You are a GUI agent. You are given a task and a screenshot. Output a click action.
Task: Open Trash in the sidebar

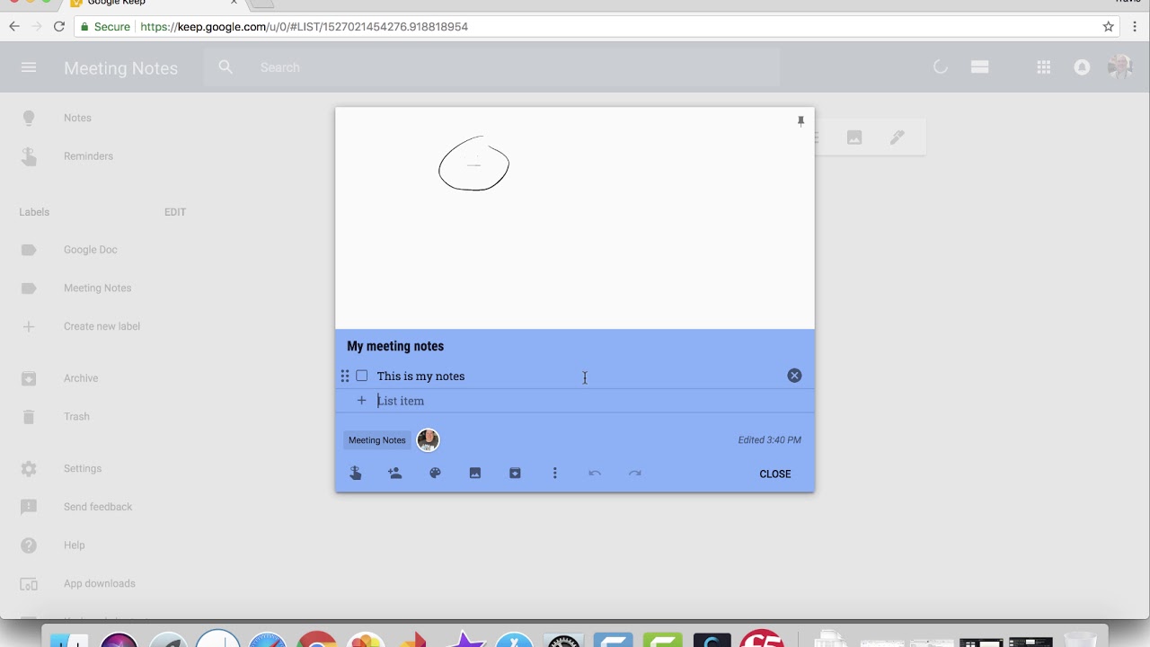click(x=76, y=417)
